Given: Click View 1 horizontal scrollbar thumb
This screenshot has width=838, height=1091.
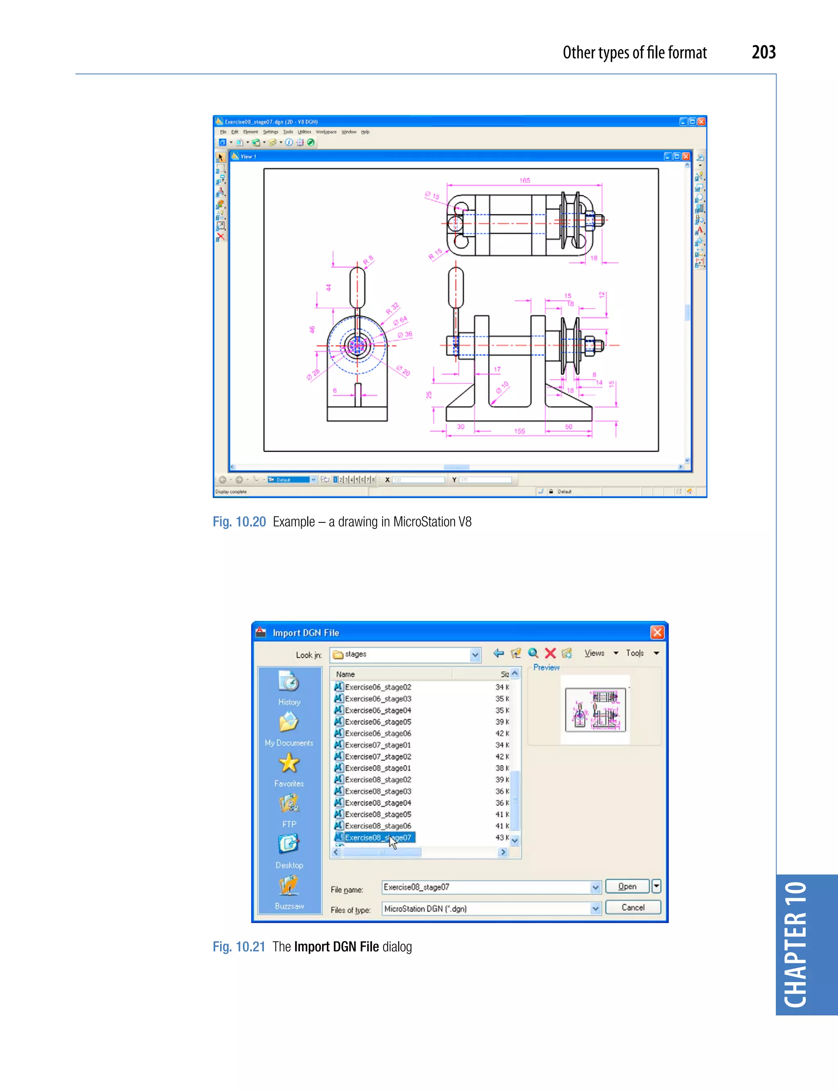Looking at the screenshot, I should pos(456,467).
